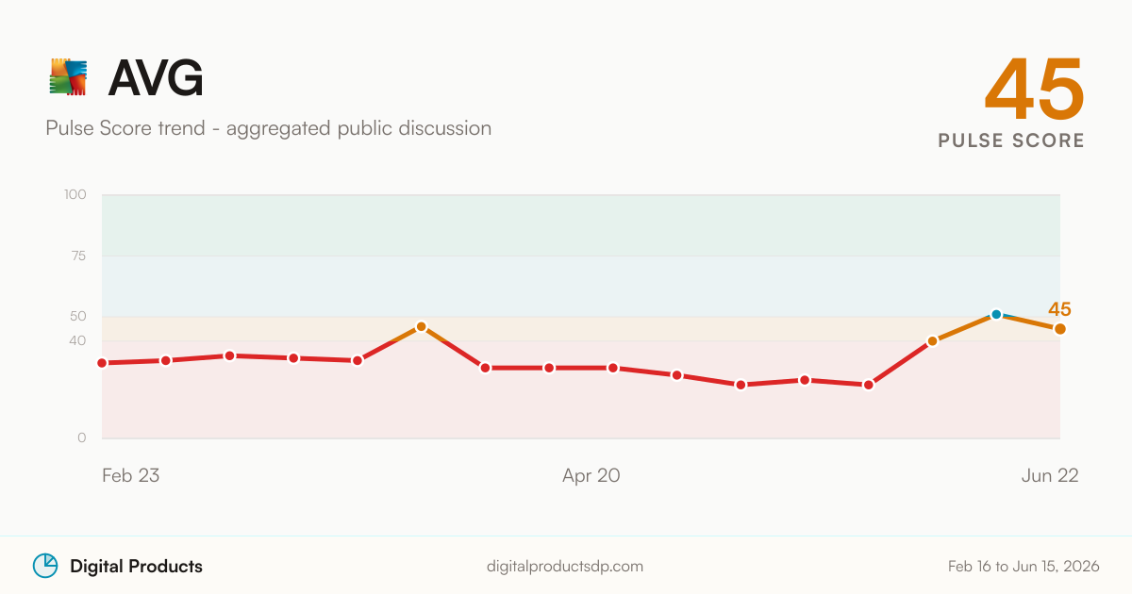
Task: Click the green top band of chart
Action: pos(581,225)
